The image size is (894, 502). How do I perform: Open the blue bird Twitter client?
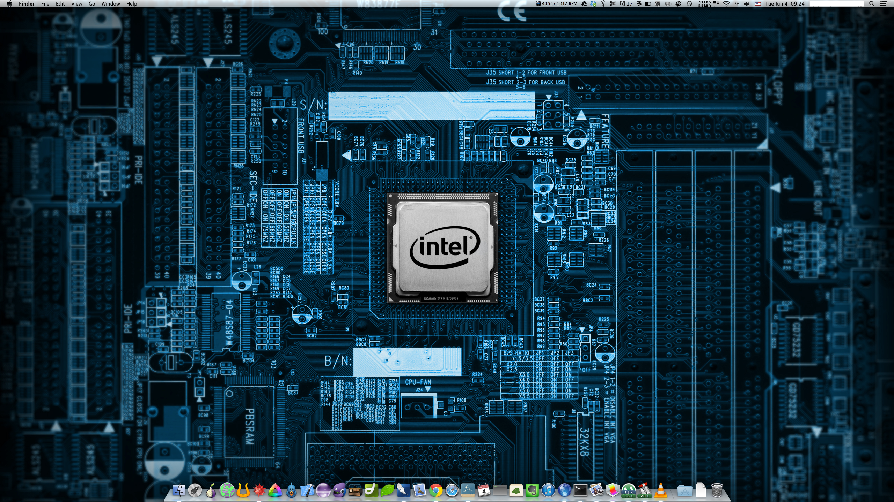coord(291,490)
